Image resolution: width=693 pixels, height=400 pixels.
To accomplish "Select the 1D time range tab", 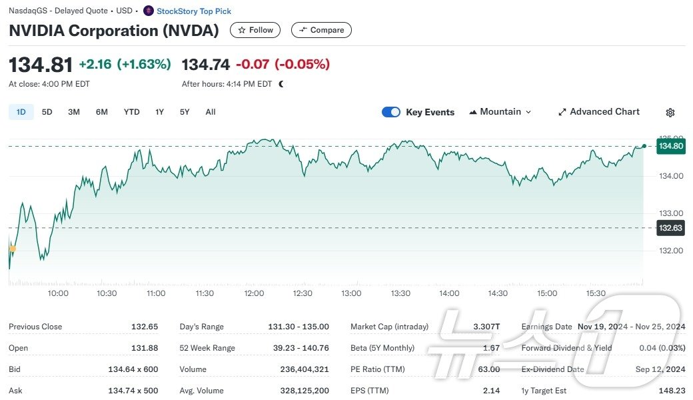I will pos(21,112).
